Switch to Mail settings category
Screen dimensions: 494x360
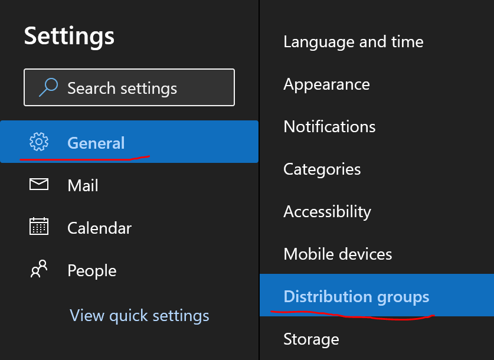point(83,186)
